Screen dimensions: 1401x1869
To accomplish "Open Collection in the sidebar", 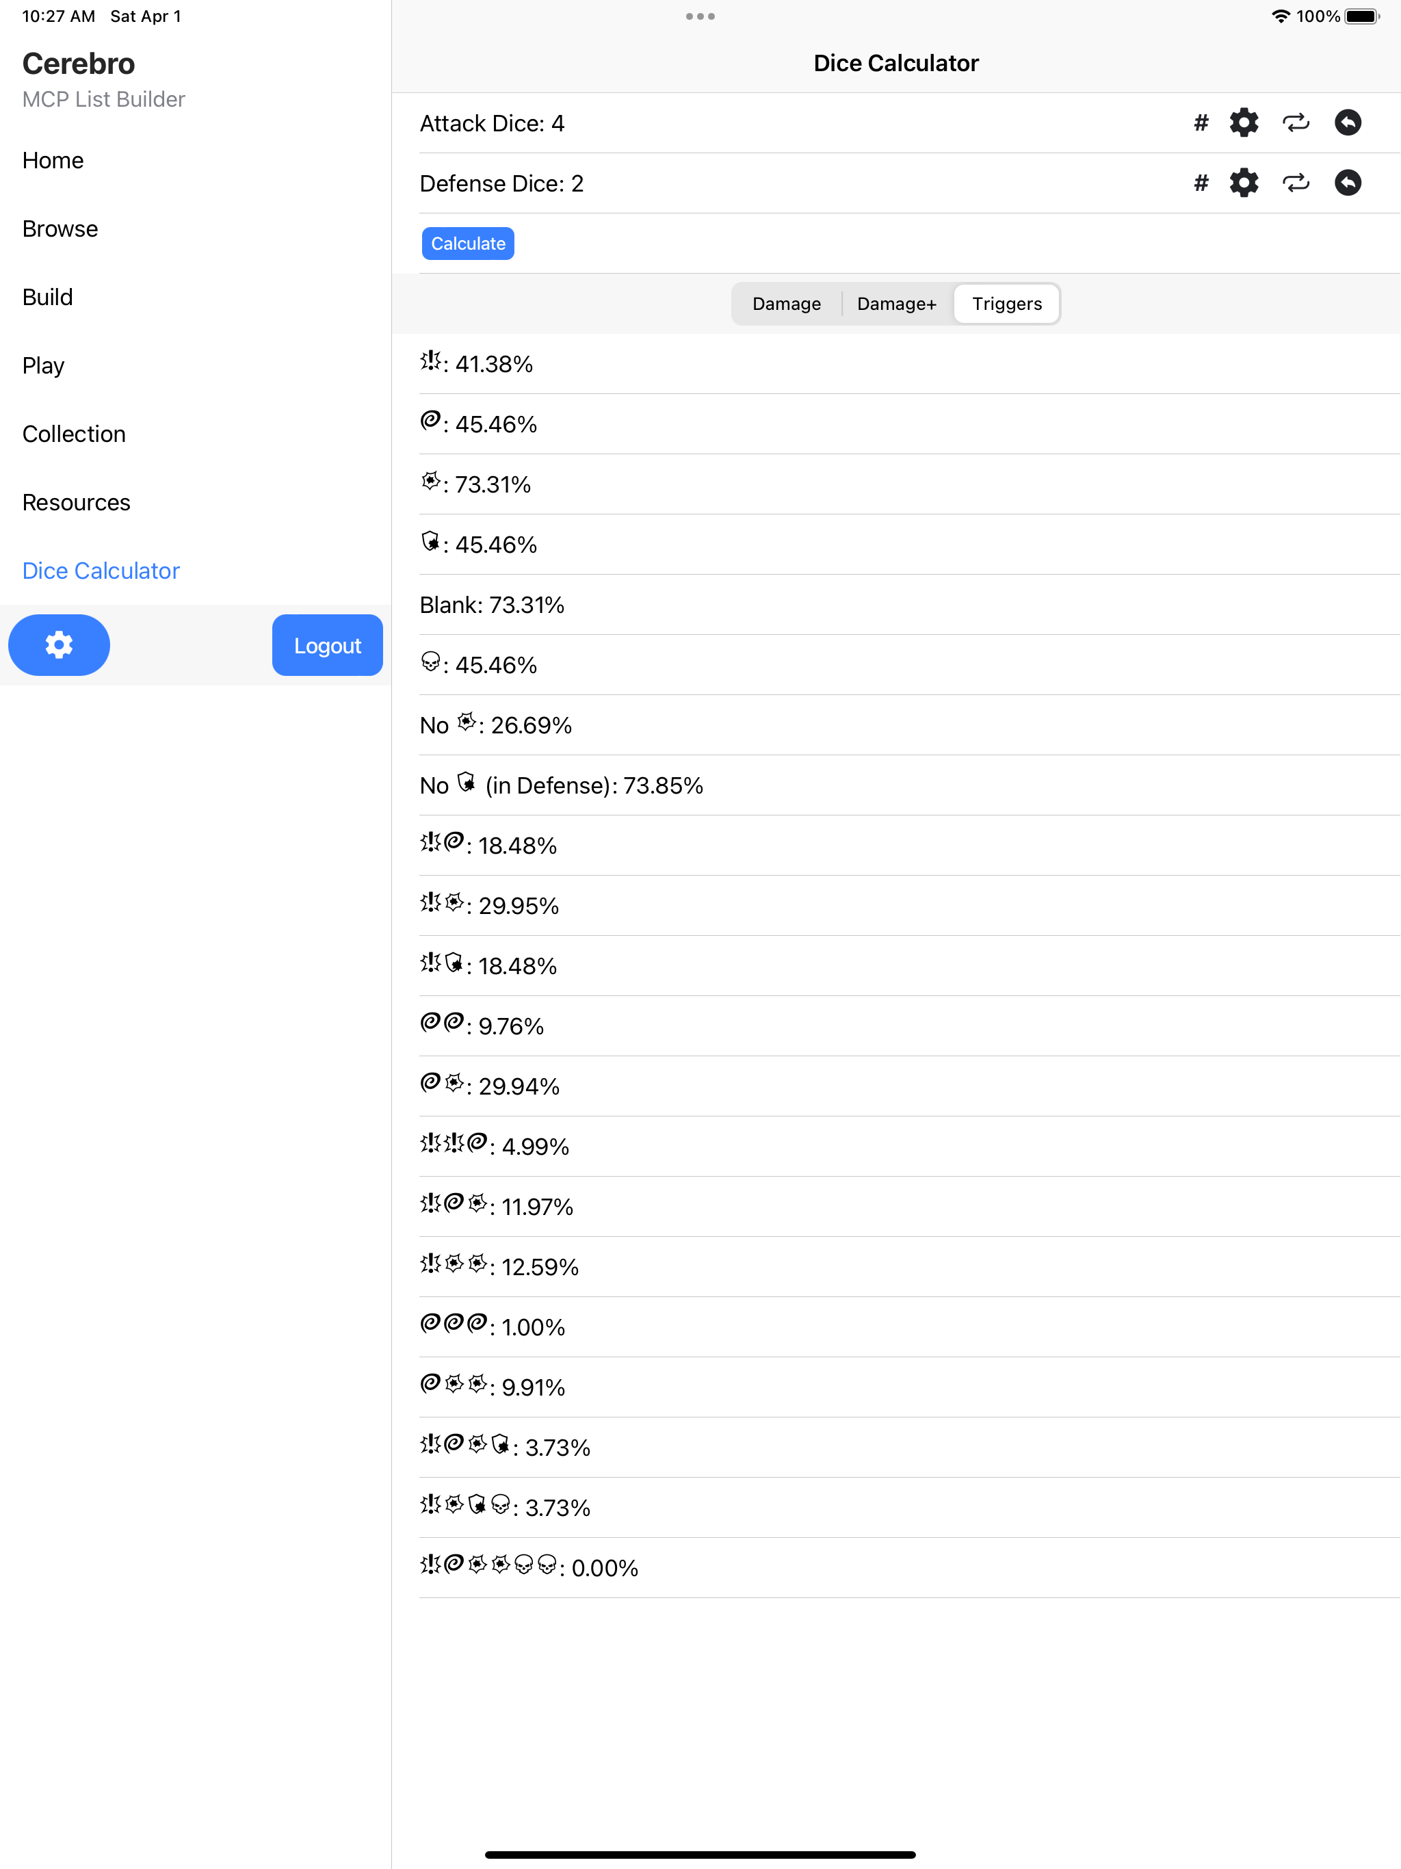I will point(73,434).
